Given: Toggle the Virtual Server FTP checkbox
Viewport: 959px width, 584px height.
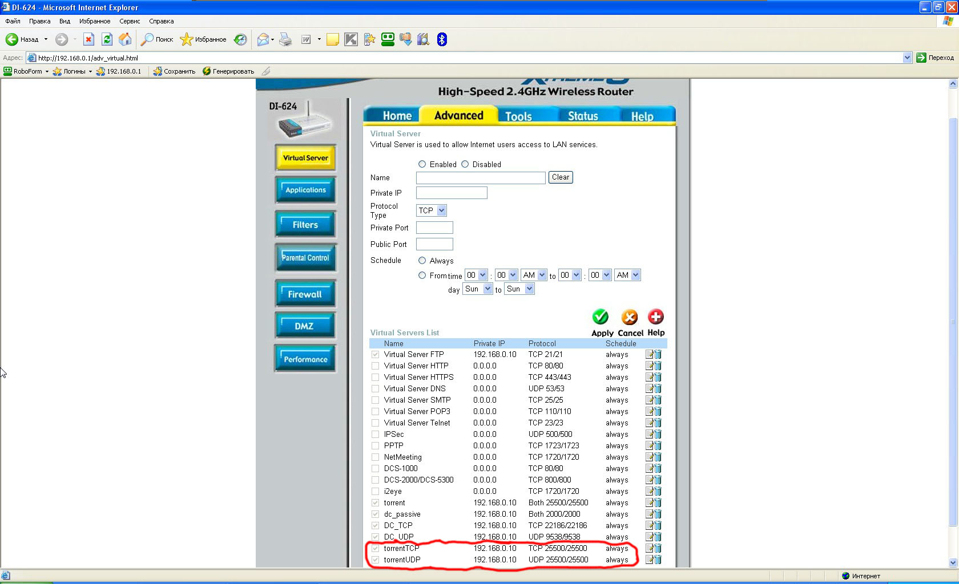Looking at the screenshot, I should 375,354.
